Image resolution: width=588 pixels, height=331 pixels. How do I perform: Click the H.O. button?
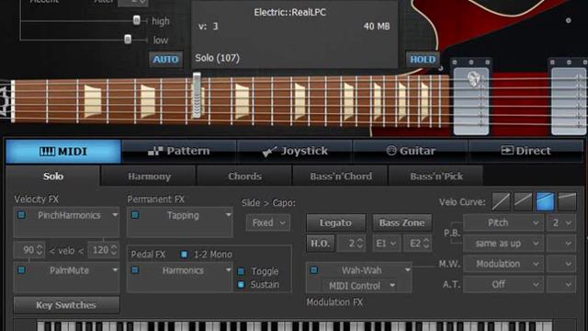tap(321, 244)
